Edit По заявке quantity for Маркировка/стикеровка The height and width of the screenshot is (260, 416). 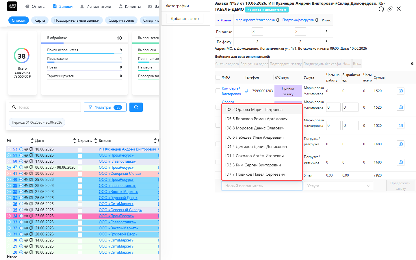(x=257, y=31)
